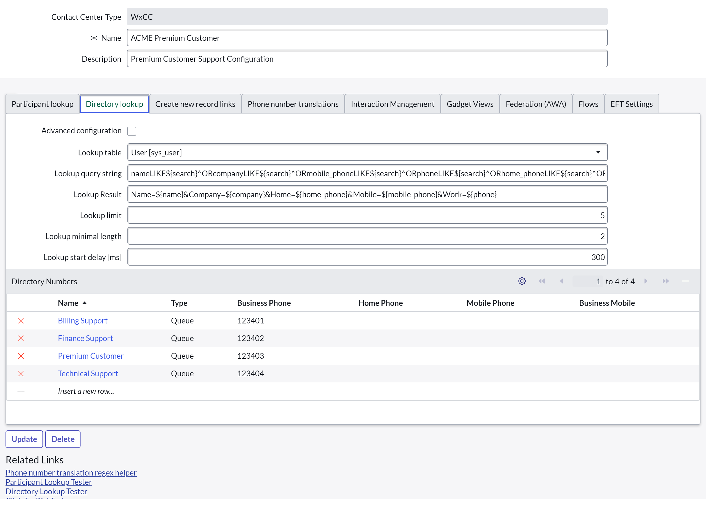Click business phone cell 123403
Viewport: 706px width, 524px height.
(250, 356)
